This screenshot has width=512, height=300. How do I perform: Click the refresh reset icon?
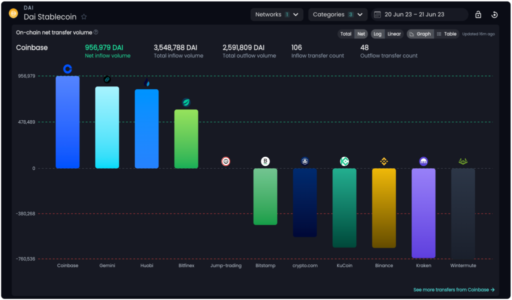[494, 14]
